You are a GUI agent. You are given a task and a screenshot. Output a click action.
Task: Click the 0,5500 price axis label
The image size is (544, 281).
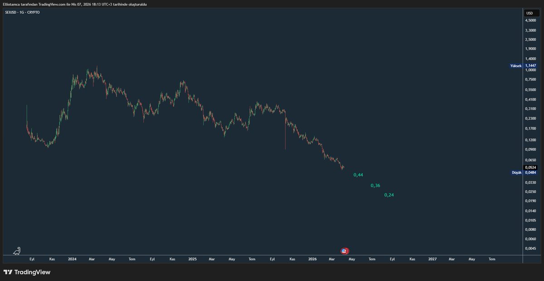click(531, 89)
